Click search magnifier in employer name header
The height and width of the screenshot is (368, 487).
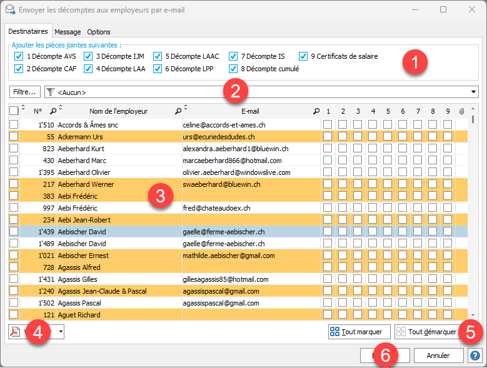tap(178, 111)
